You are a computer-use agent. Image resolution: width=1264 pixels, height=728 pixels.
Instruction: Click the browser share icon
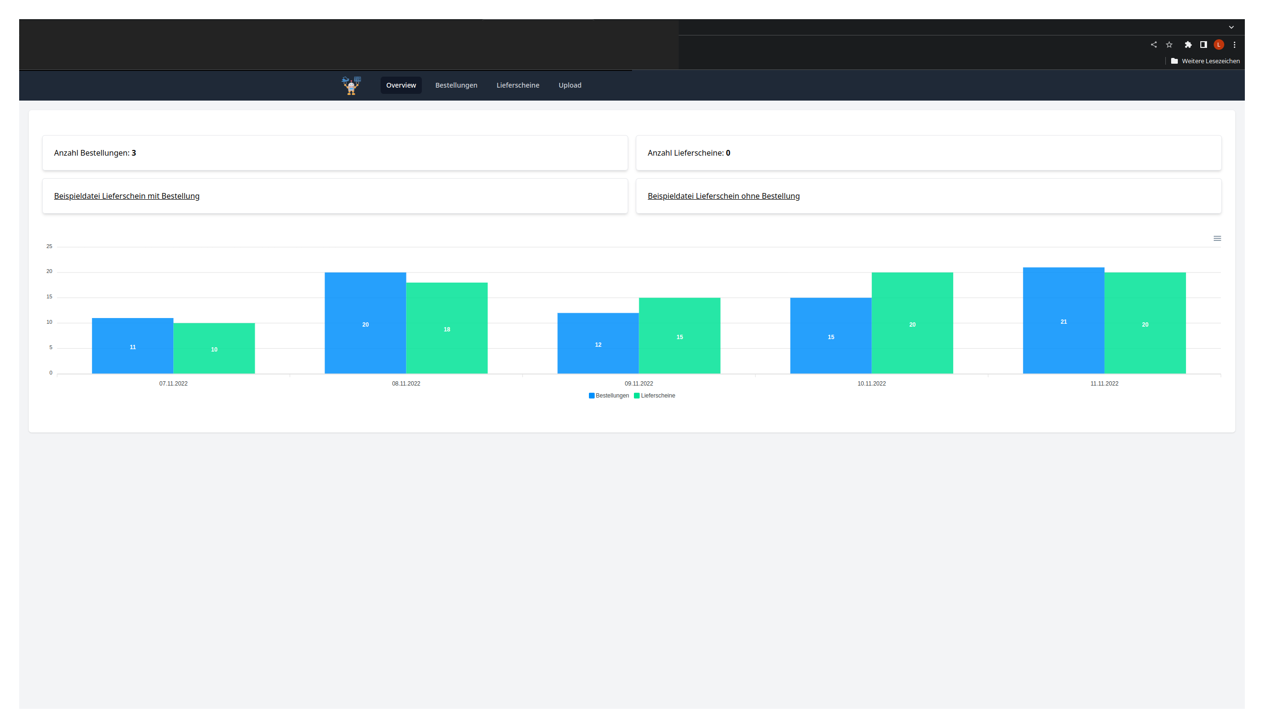[x=1153, y=45]
